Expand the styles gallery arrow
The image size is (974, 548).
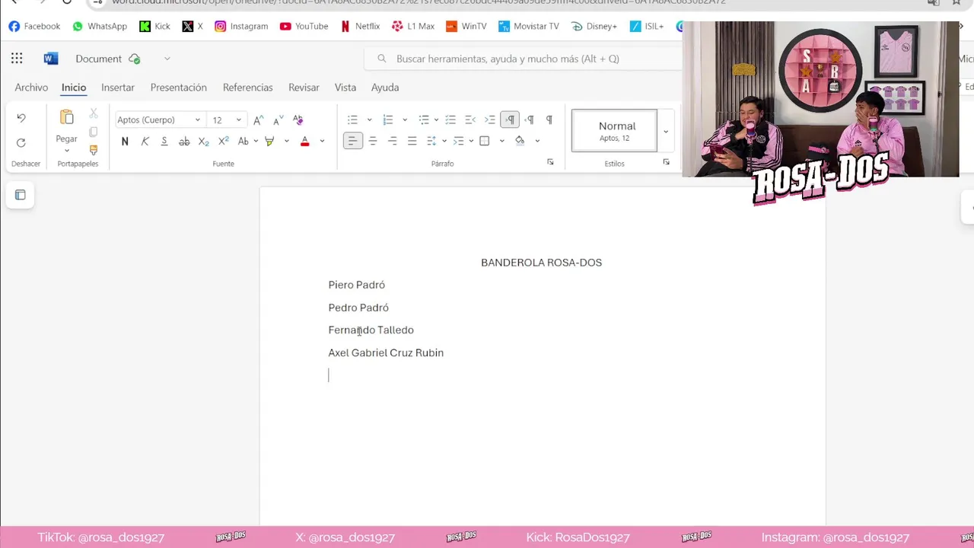tap(666, 131)
